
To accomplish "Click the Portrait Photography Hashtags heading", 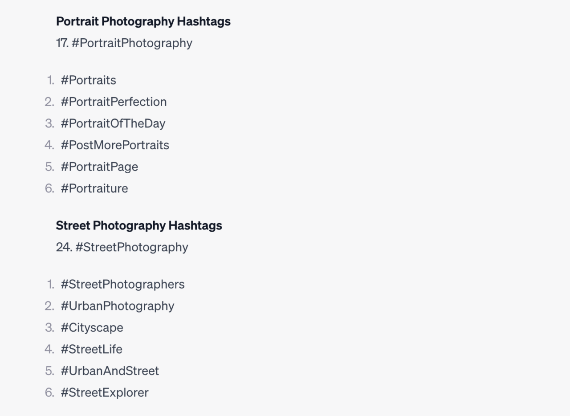I will (143, 21).
